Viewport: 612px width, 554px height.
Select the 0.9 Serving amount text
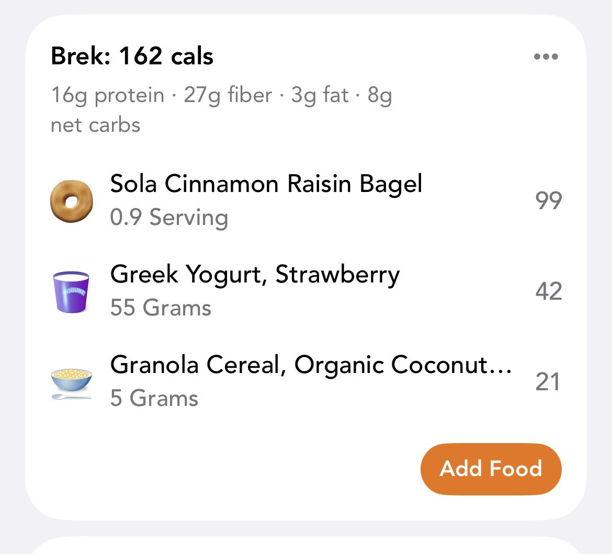tap(169, 218)
